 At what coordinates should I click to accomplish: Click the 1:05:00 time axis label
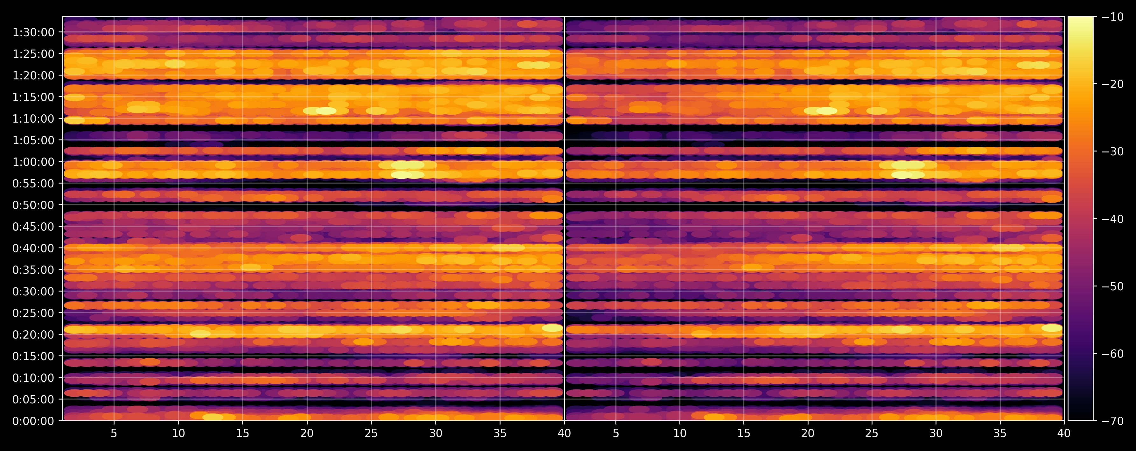pos(33,140)
